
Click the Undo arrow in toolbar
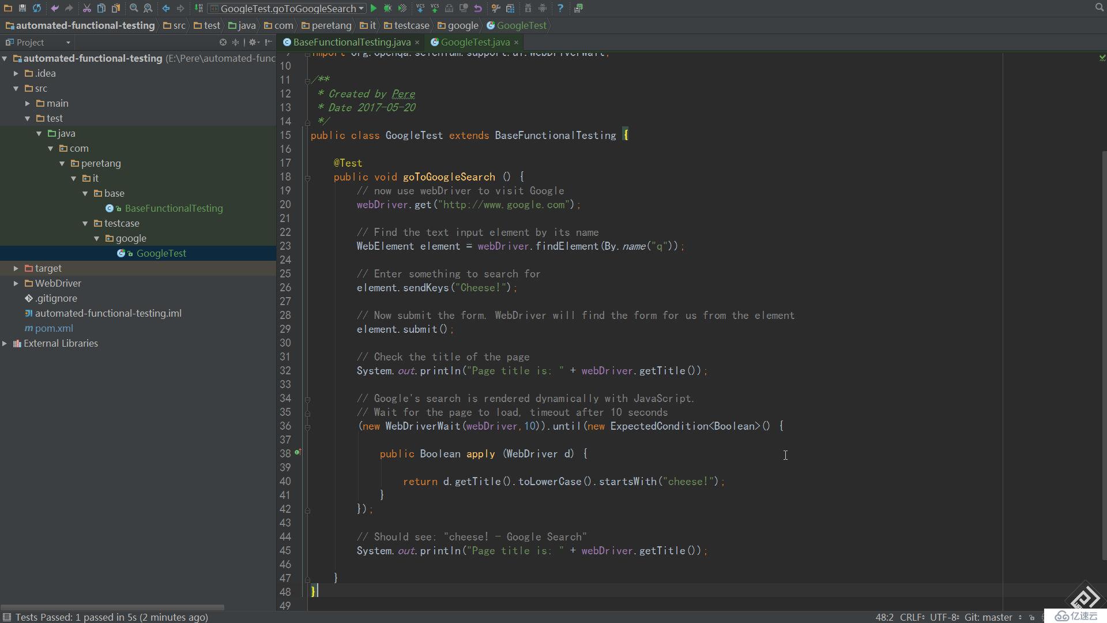click(55, 8)
